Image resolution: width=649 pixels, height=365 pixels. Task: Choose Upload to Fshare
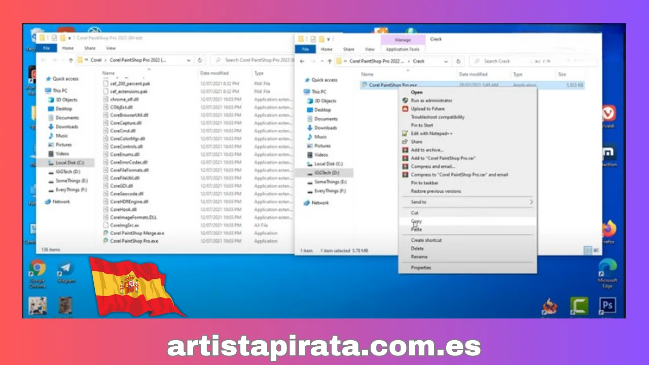click(x=427, y=108)
